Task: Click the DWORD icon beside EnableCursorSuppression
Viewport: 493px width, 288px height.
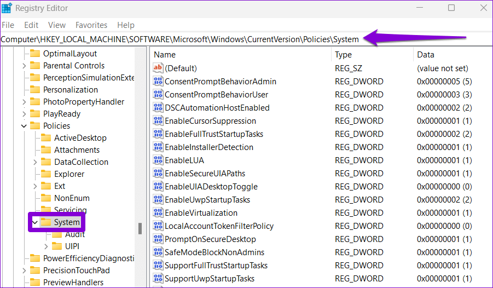Action: (x=158, y=120)
